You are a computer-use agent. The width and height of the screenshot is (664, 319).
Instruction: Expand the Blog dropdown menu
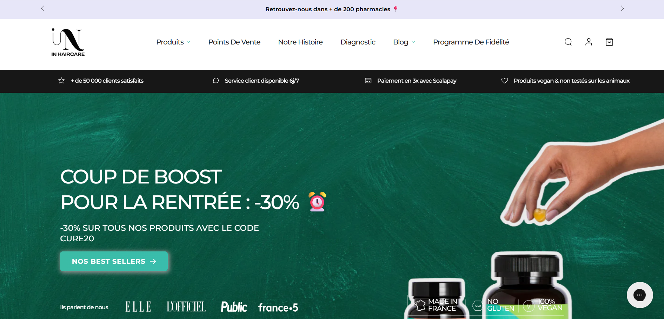404,42
